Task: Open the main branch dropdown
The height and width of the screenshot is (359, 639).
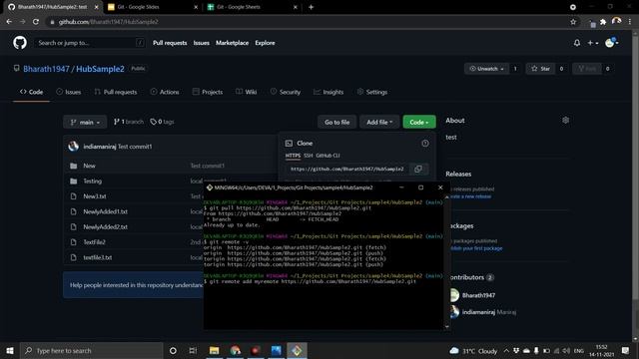Action: point(85,122)
